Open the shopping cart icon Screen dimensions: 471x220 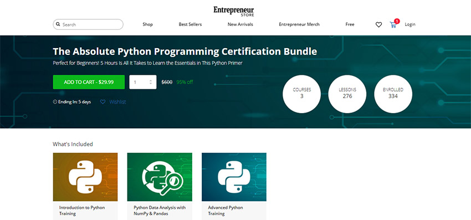pos(393,25)
